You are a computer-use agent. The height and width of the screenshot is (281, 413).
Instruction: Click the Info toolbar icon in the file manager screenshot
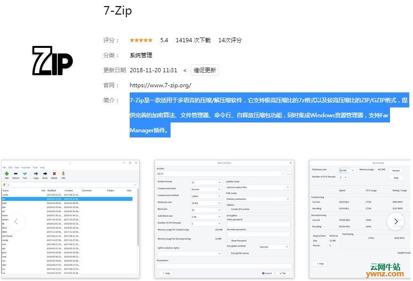(x=63, y=174)
